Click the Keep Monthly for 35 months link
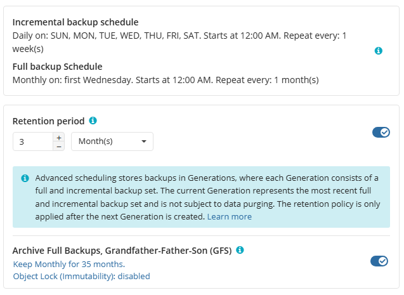This screenshot has height=295, width=404. pyautogui.click(x=69, y=264)
